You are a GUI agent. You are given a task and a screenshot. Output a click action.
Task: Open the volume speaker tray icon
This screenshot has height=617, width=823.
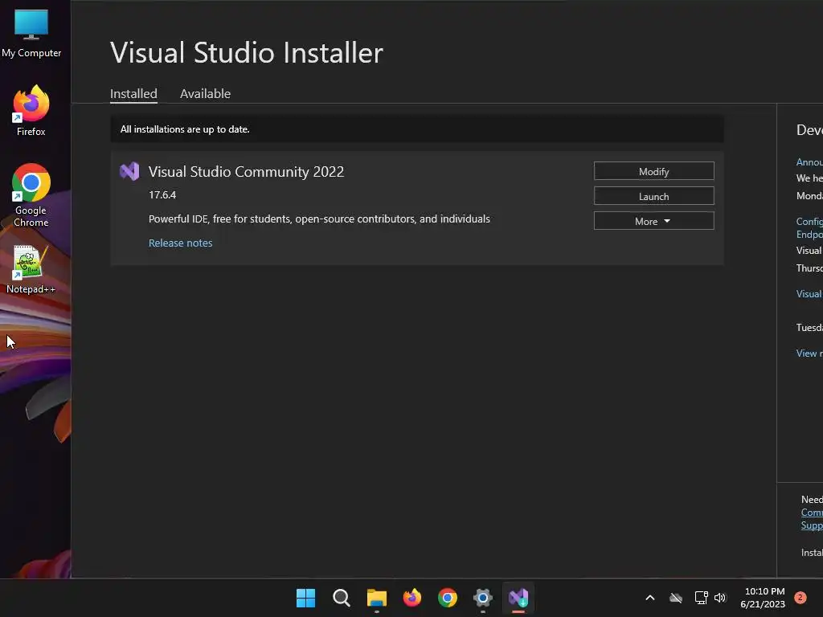(x=720, y=598)
